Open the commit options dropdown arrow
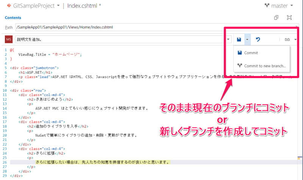 pyautogui.click(x=247, y=39)
